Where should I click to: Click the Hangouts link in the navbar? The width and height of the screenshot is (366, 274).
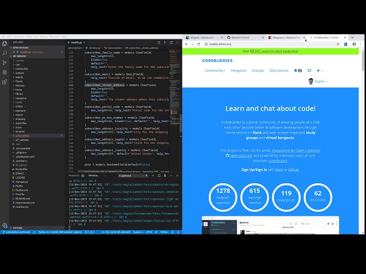(x=238, y=70)
